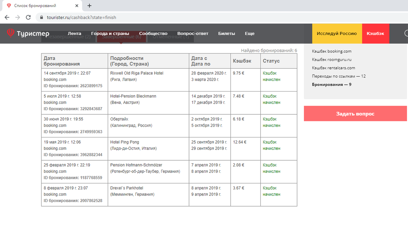408x232 pixels.
Task: Click cashback amount 9.75 €
Action: point(239,73)
